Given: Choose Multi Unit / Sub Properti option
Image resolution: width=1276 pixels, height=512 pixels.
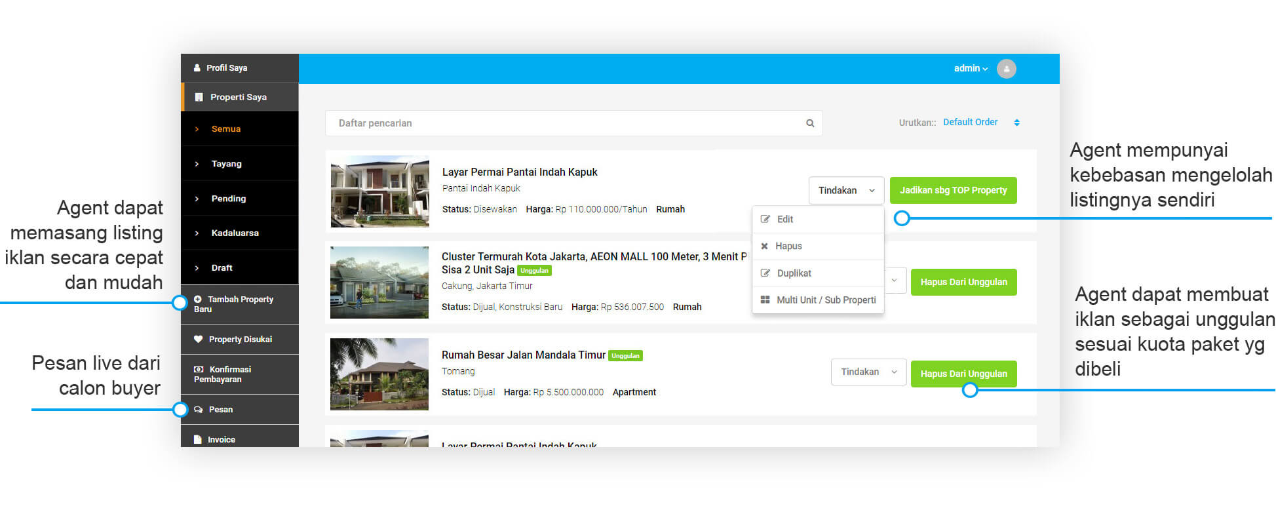Looking at the screenshot, I should point(818,300).
